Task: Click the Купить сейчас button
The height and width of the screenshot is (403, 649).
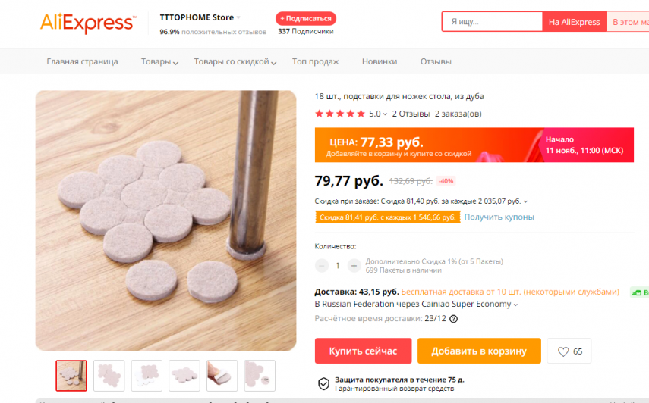Action: pyautogui.click(x=363, y=351)
